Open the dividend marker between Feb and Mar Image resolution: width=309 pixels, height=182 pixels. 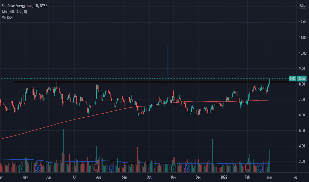260,168
